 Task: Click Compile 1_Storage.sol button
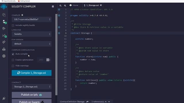pos(32,73)
